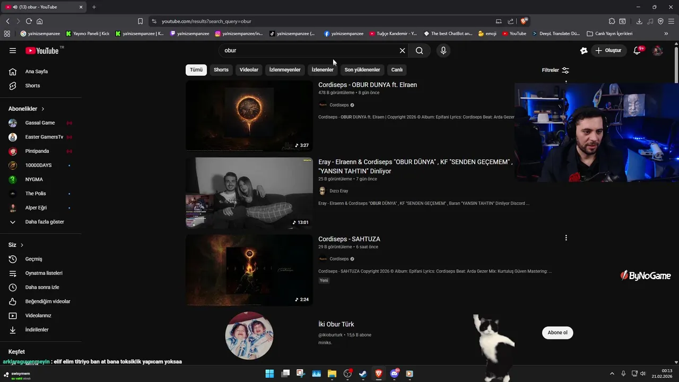Open the YouTube notifications bell
Screen dimensions: 679x382
click(638, 50)
